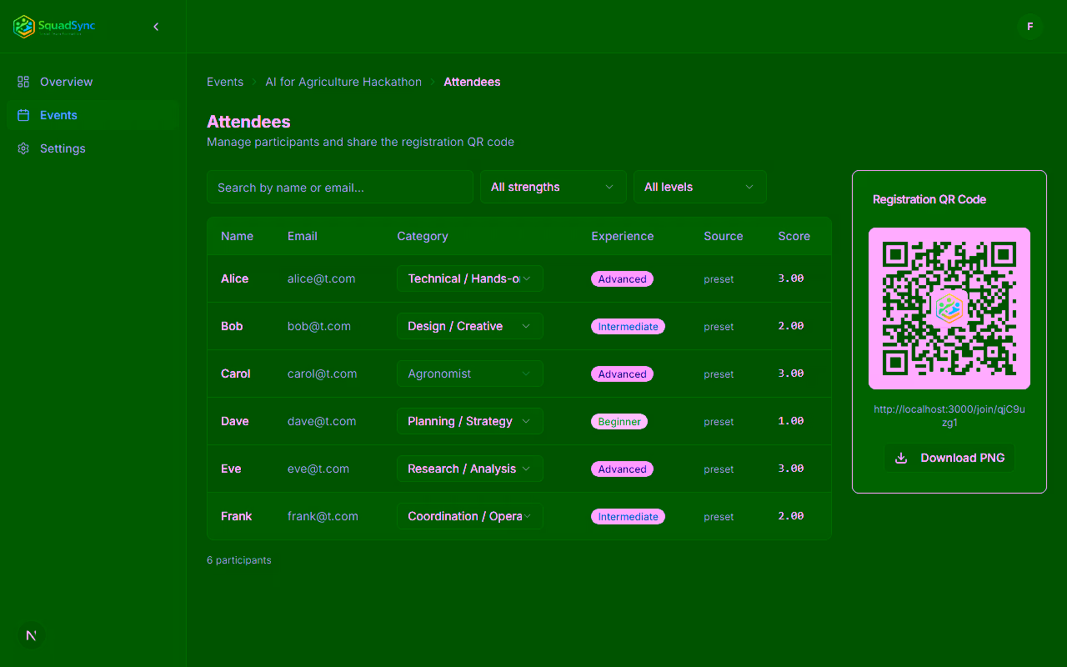Screen dimensions: 1067x667
Task: Navigate to Events breadcrumb
Action: (225, 82)
